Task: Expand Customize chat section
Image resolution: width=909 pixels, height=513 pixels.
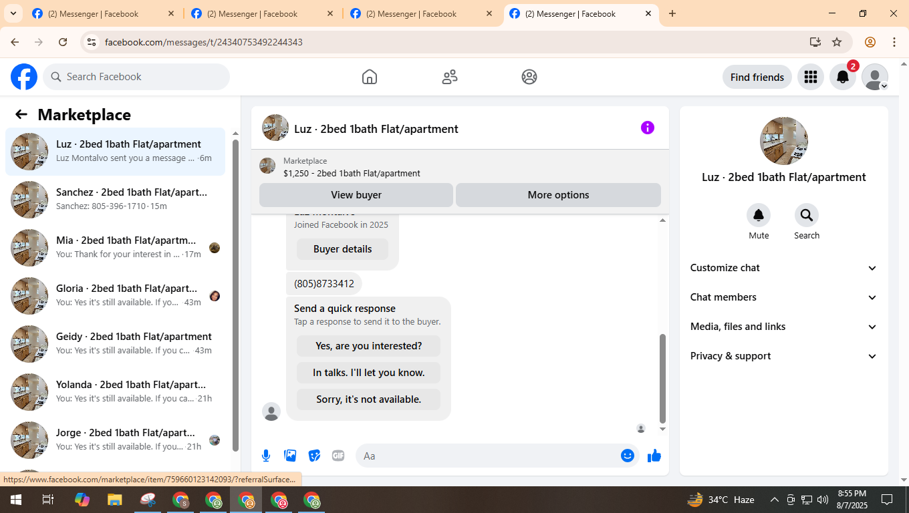Action: click(783, 268)
